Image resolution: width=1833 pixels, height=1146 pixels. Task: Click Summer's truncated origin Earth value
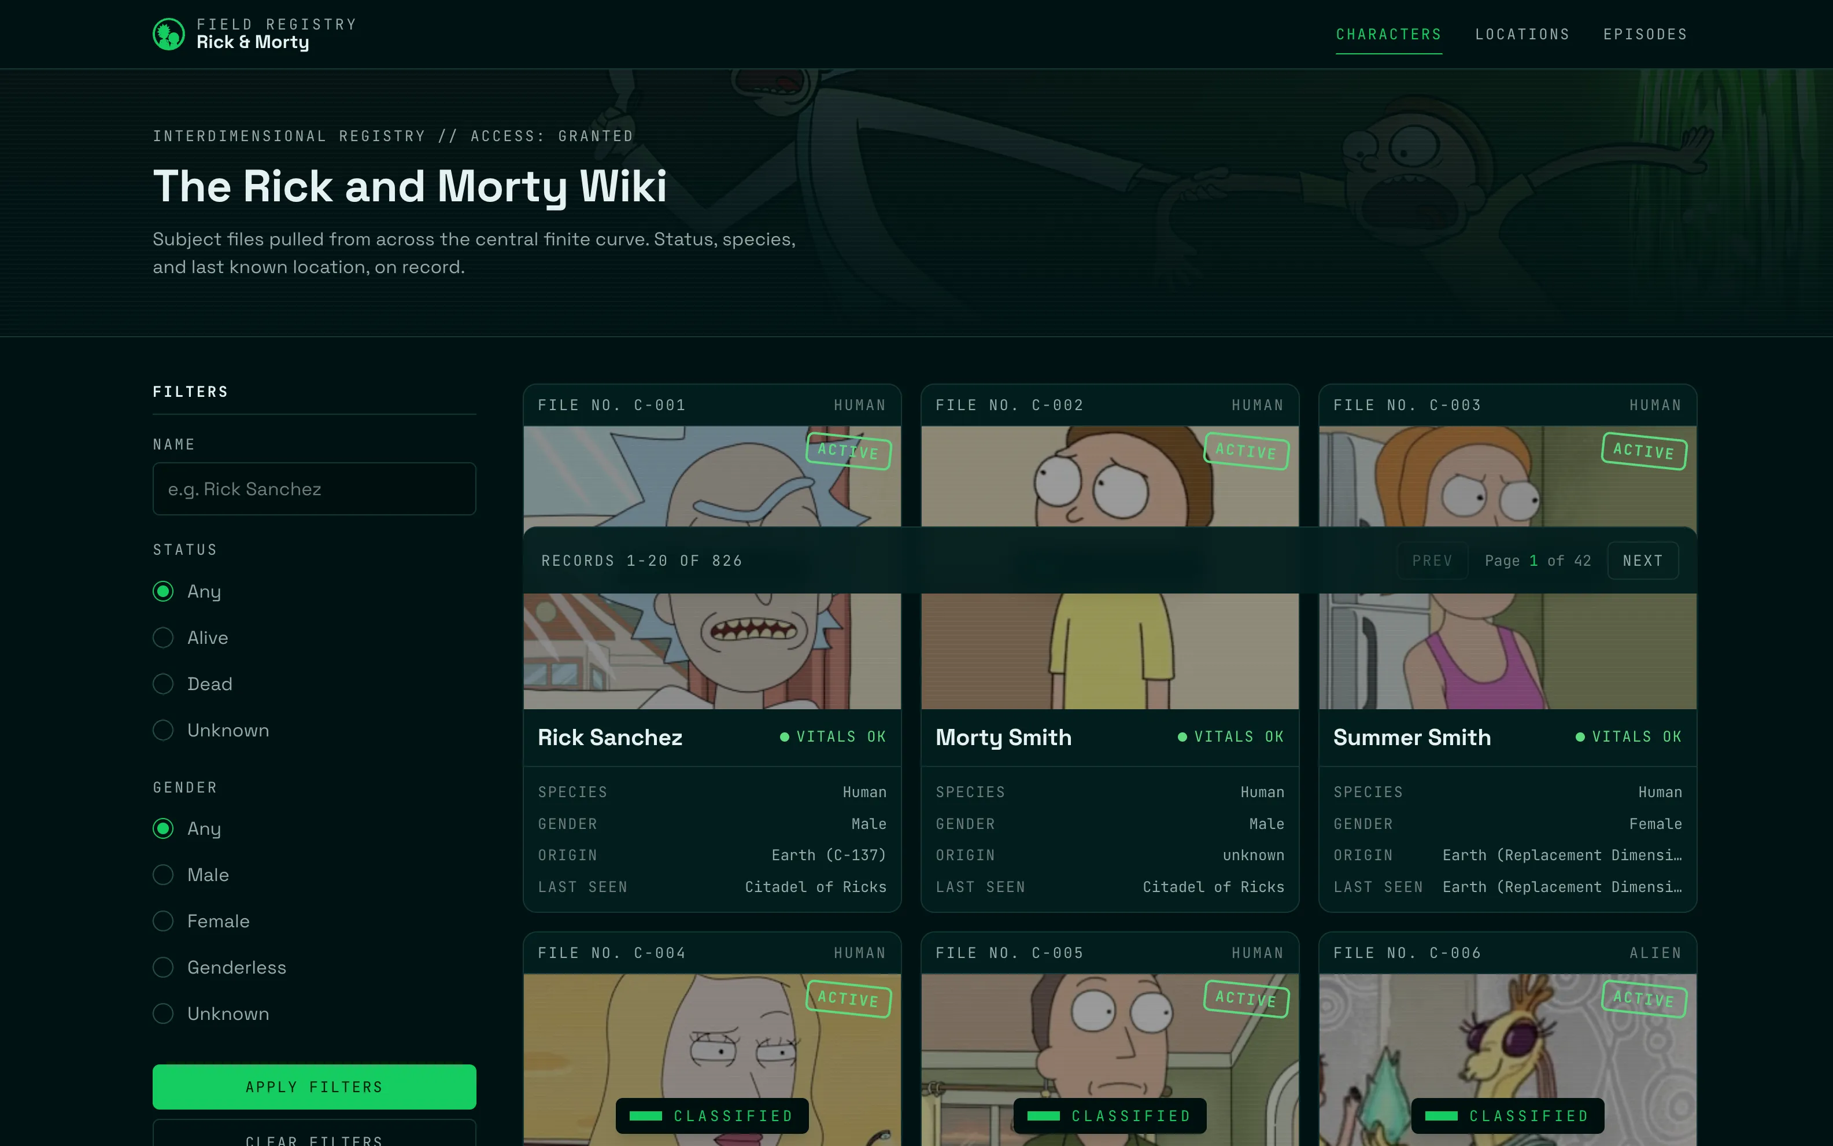(1562, 855)
